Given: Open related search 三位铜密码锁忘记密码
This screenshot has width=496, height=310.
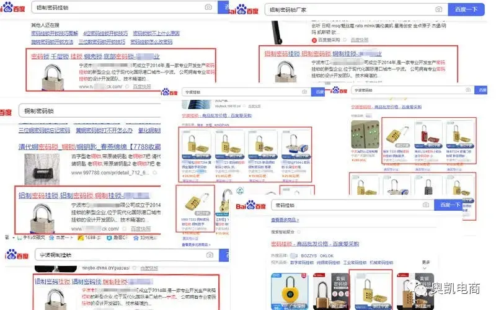Looking at the screenshot, I should [44, 130].
